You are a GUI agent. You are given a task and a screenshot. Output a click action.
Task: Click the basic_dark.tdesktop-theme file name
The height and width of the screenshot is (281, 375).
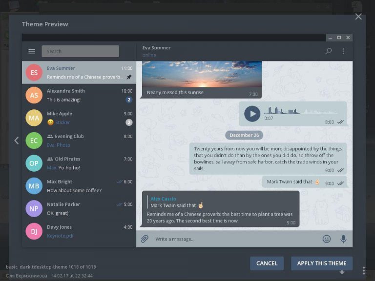coord(36,267)
